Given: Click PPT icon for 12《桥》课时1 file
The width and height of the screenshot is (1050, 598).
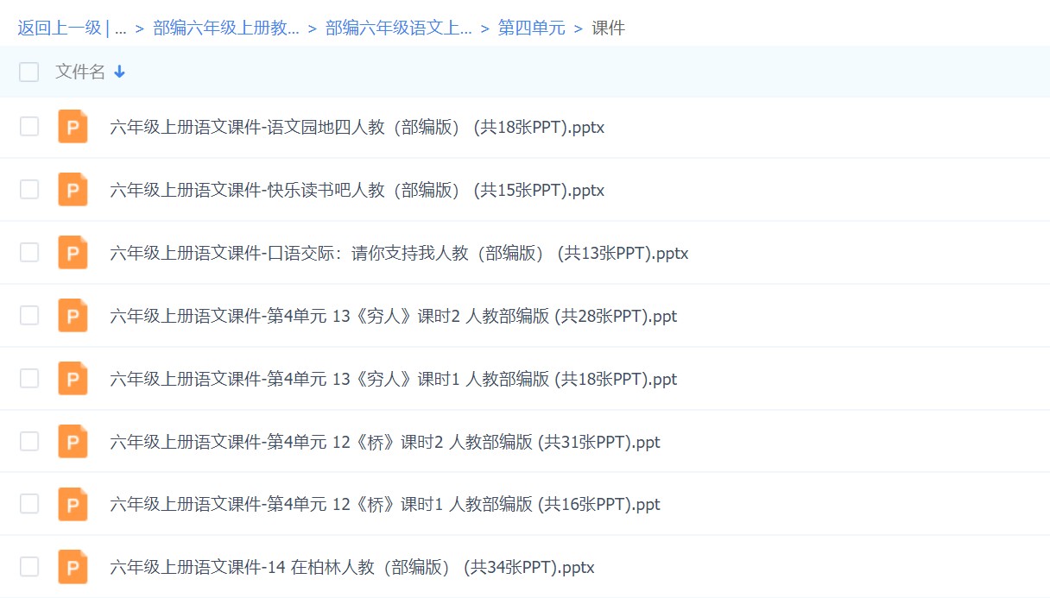Looking at the screenshot, I should [x=73, y=504].
